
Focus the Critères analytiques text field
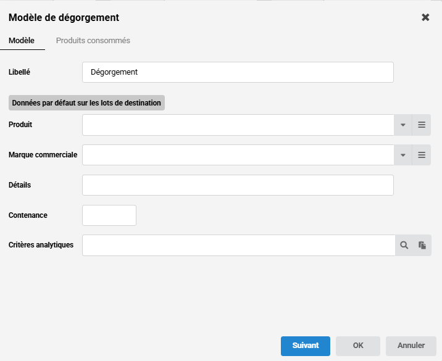pyautogui.click(x=238, y=245)
